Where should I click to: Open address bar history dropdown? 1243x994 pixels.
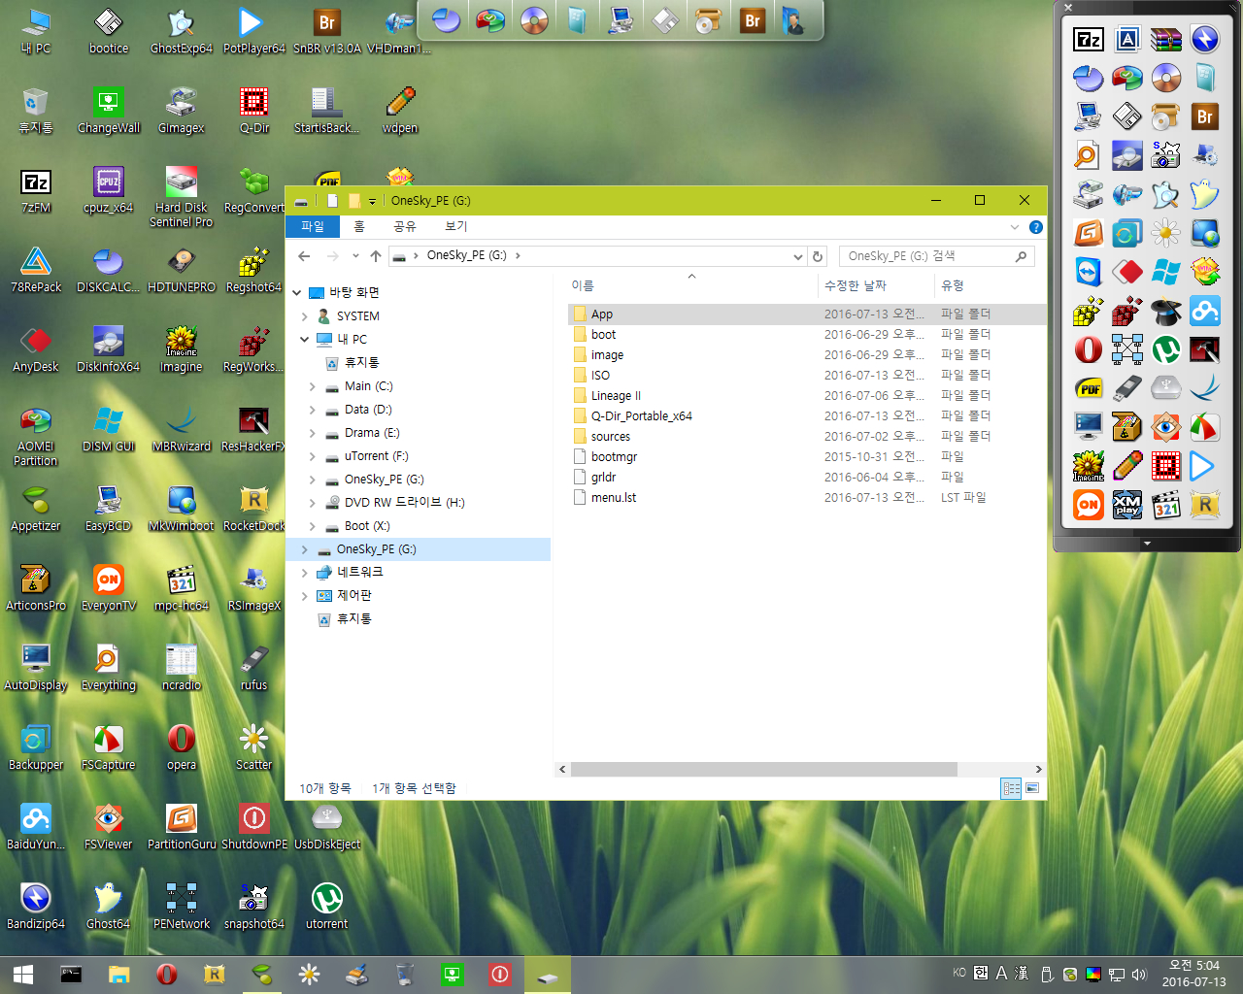tap(798, 256)
